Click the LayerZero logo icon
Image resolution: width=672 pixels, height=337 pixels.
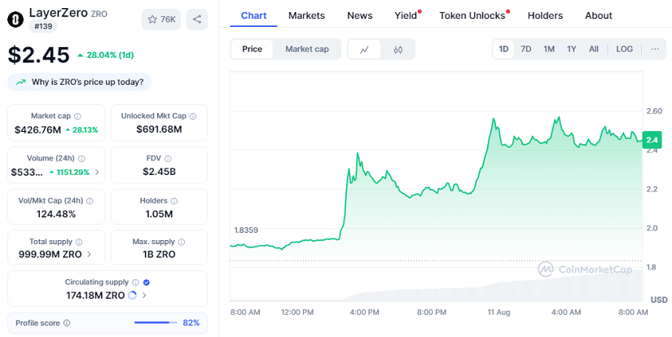pos(15,19)
